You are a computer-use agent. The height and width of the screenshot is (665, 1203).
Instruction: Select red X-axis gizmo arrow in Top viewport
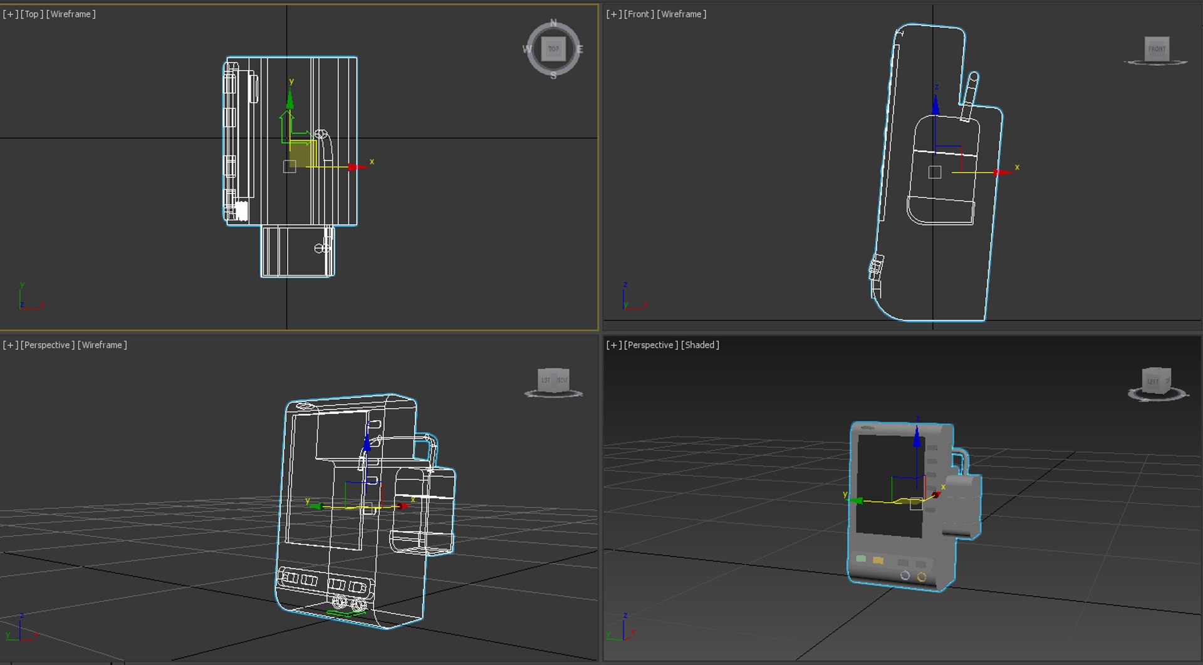[x=358, y=167]
